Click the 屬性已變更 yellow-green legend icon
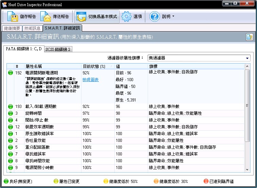Screen dimensions: 257x188 tap(56, 181)
